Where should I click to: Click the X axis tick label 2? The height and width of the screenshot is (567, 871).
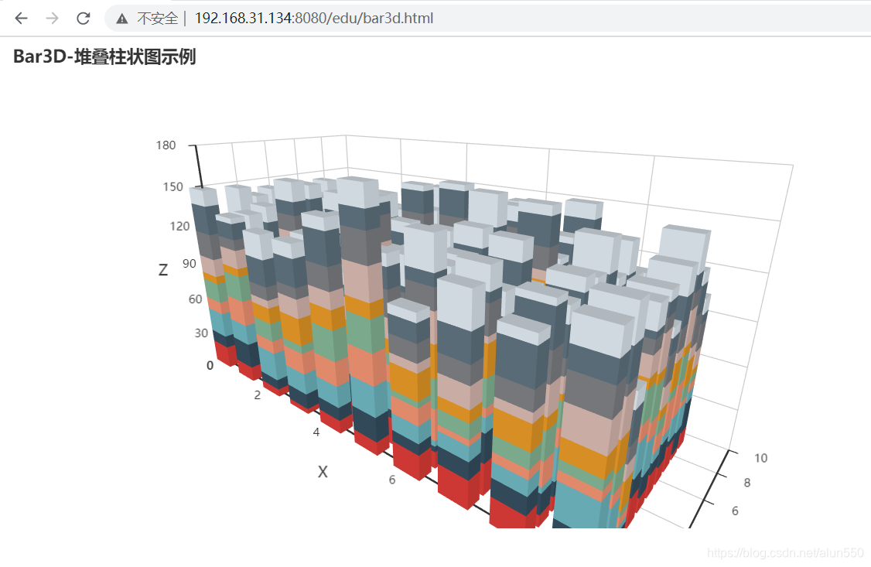[x=257, y=395]
